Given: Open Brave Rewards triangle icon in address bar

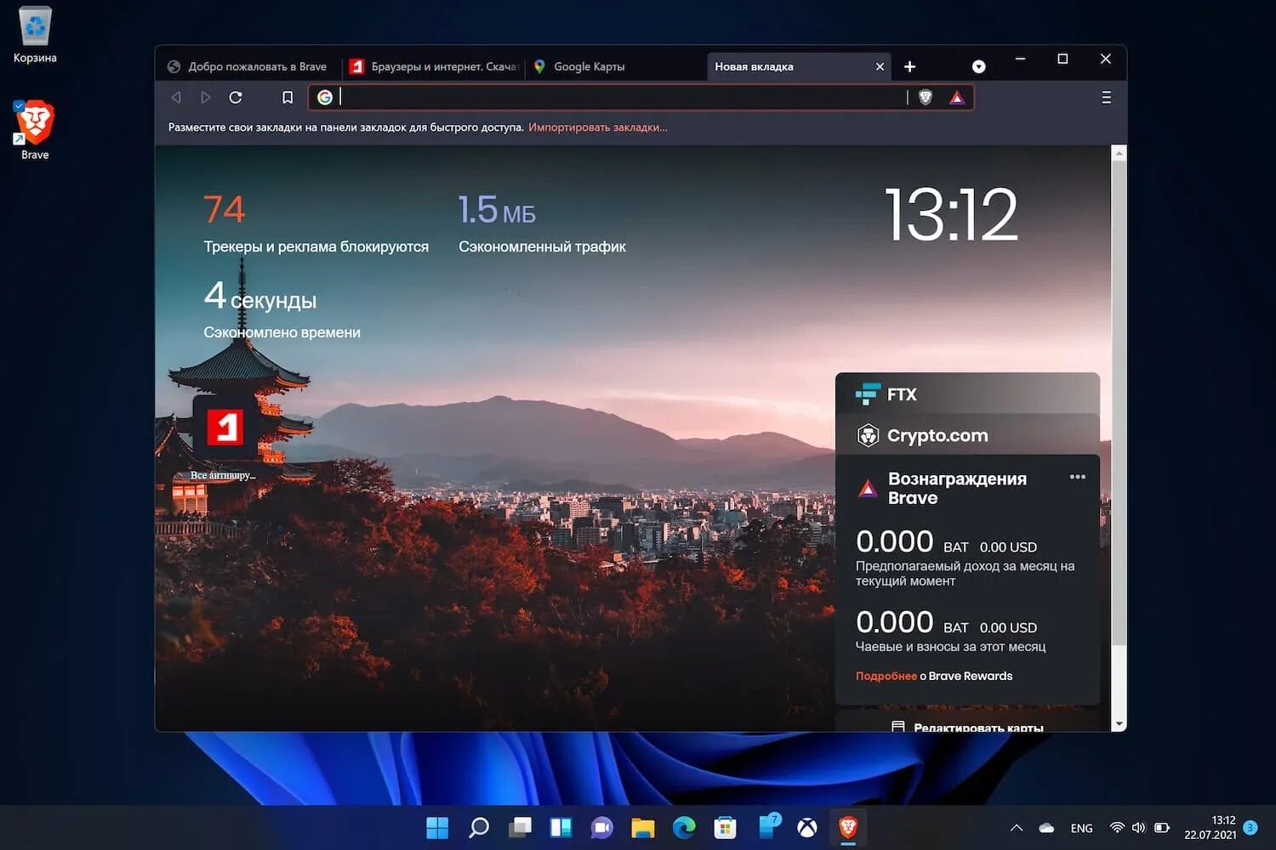Looking at the screenshot, I should point(957,98).
